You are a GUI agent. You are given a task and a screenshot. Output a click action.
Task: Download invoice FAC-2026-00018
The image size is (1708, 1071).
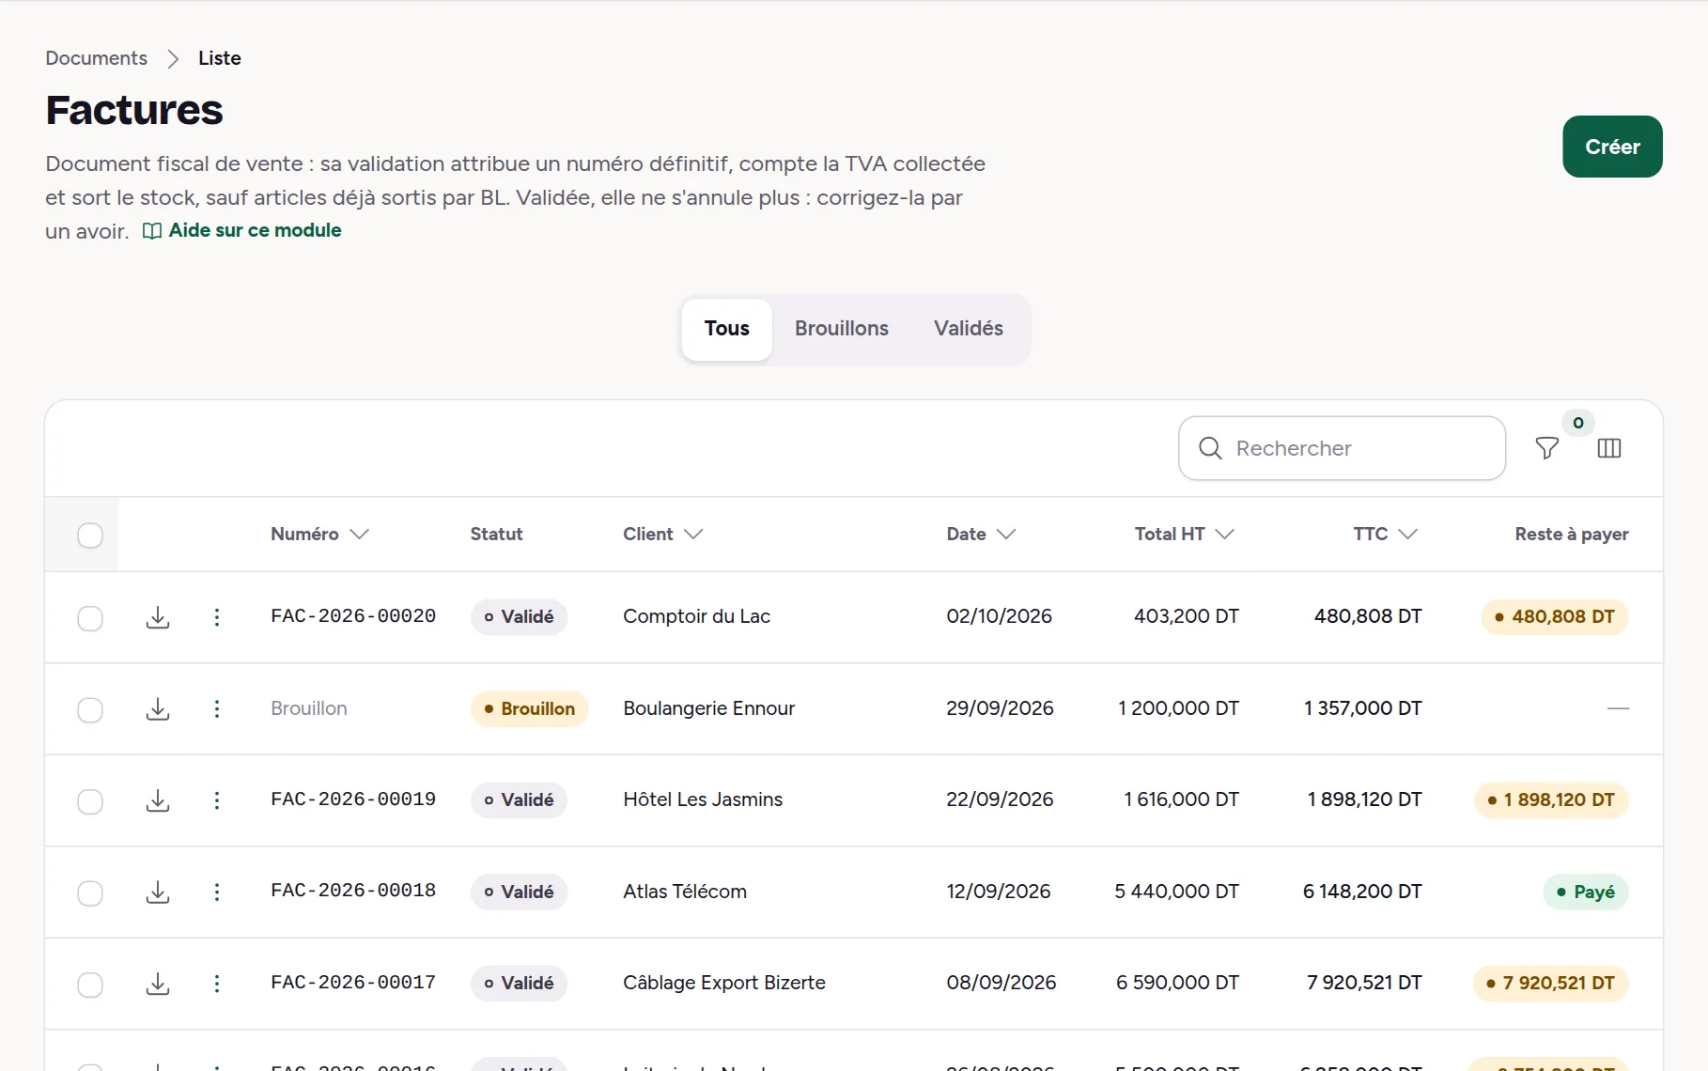[158, 892]
